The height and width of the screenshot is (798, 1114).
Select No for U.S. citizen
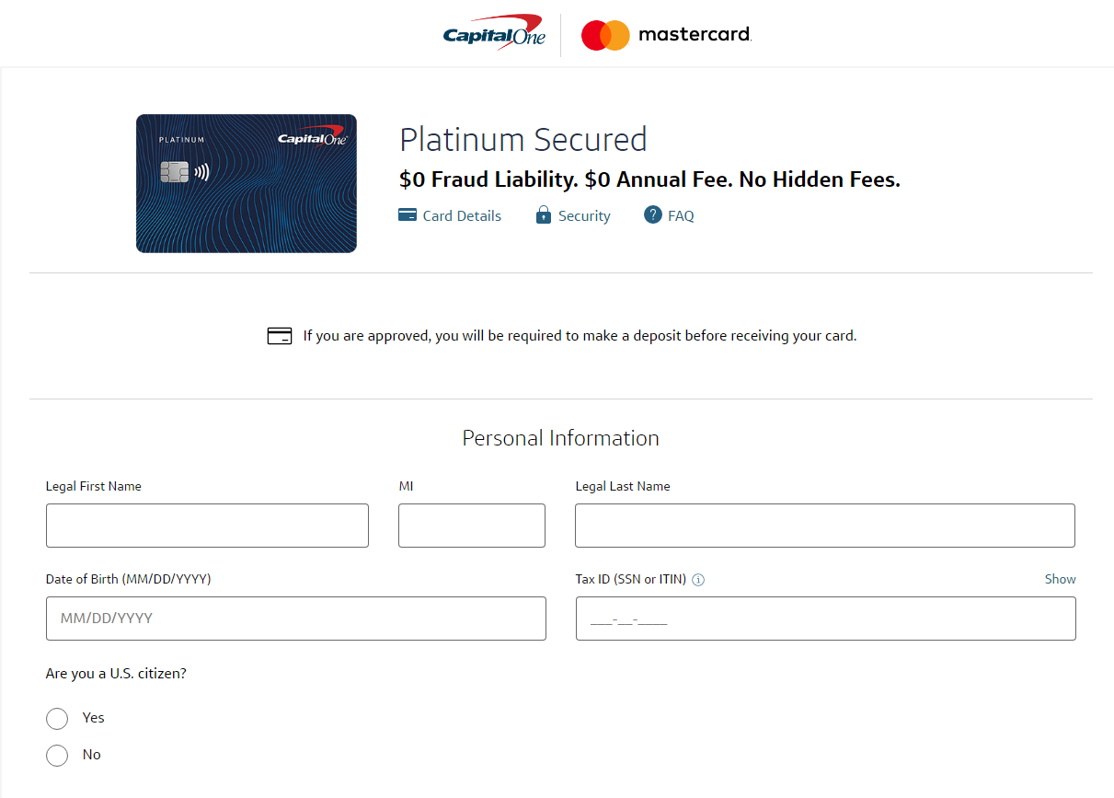click(x=57, y=756)
